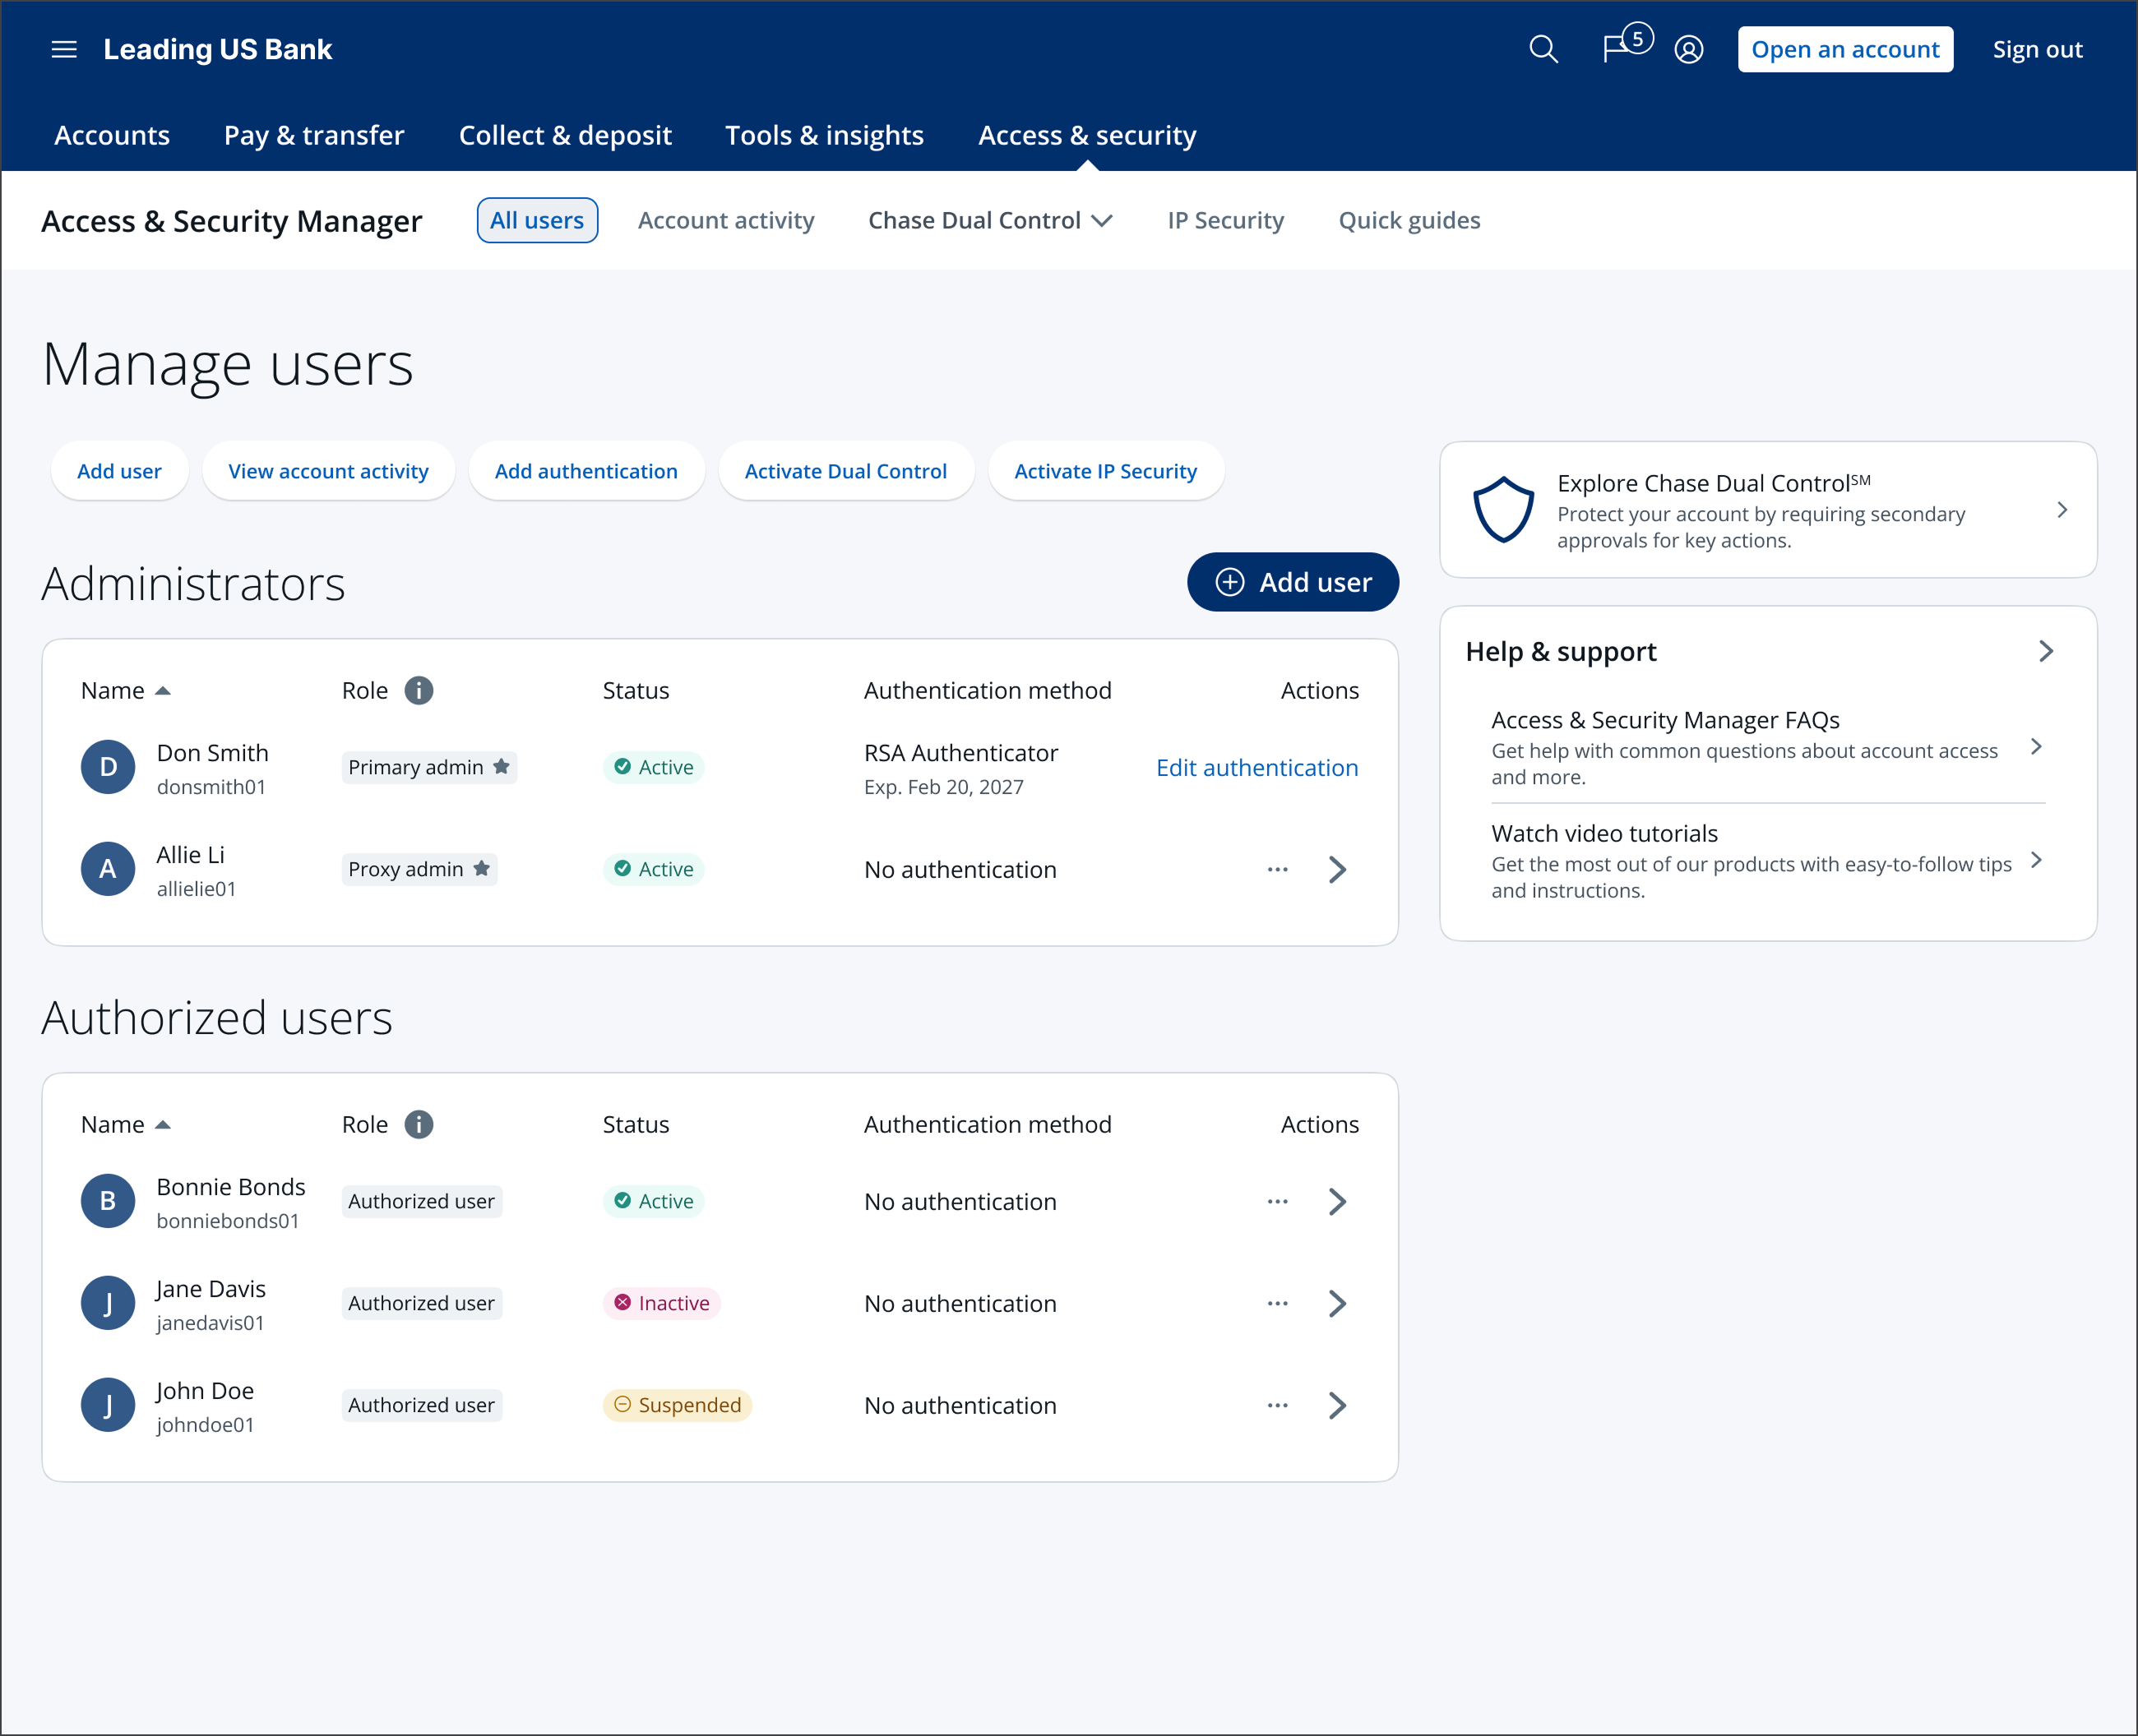Click Add authentication pill
Screen dimensions: 2138x1736
click(x=586, y=471)
